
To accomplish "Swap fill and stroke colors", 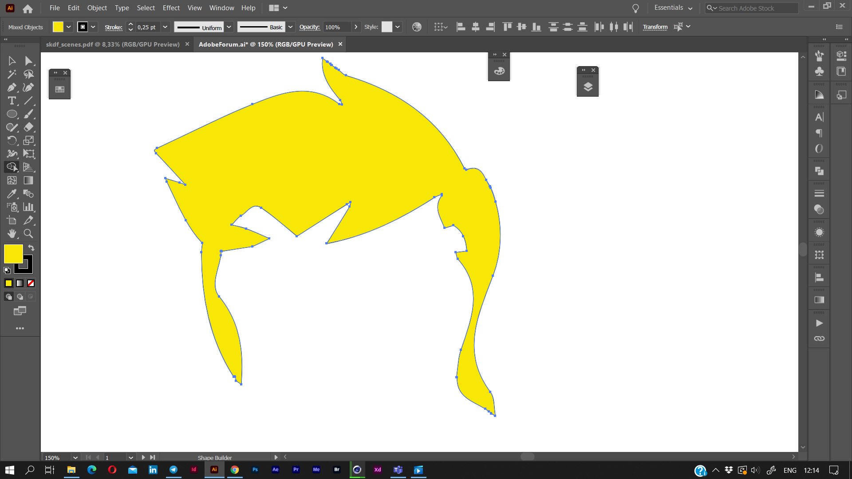I will point(31,247).
